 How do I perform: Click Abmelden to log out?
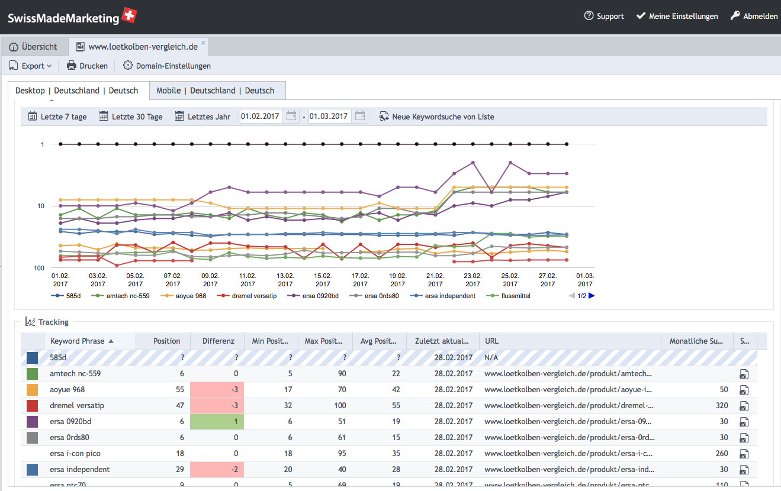coord(753,16)
